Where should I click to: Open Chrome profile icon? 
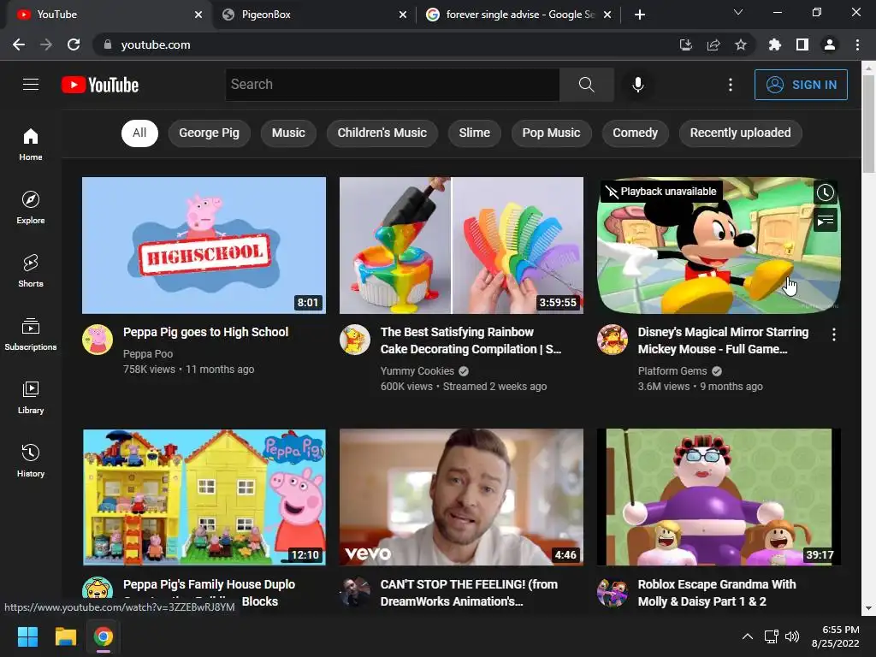(x=830, y=44)
